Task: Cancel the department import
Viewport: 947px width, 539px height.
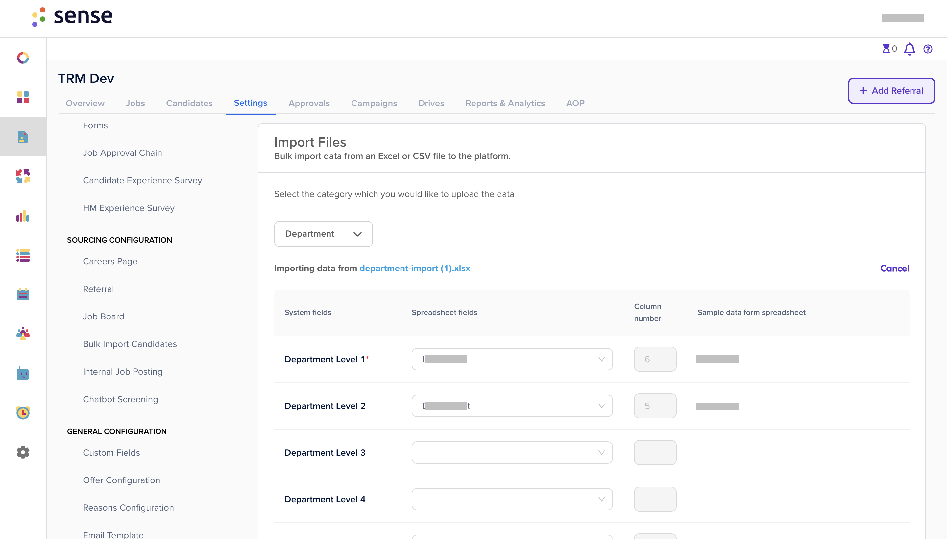Action: [x=894, y=269]
